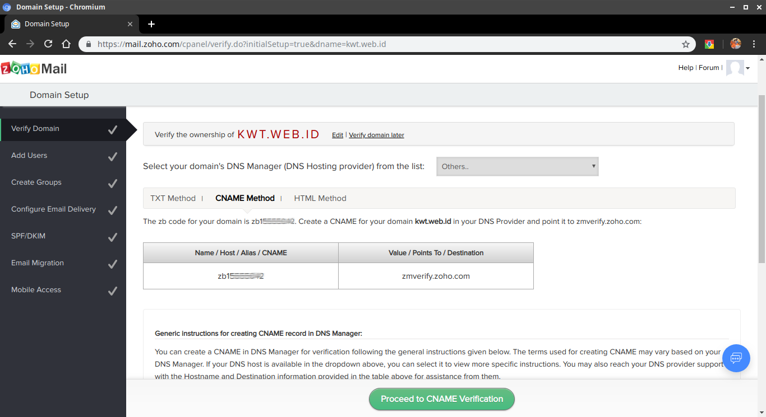
Task: Go to the browser home page icon
Action: click(x=66, y=44)
